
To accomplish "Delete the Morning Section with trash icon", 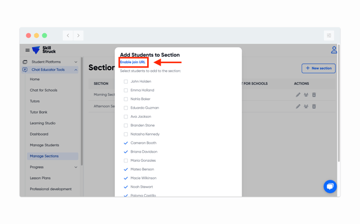I will pyautogui.click(x=314, y=95).
